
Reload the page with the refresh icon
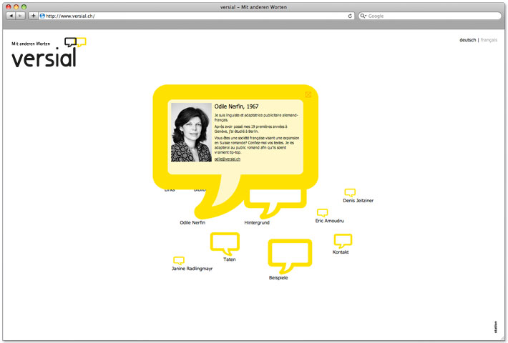[x=350, y=16]
